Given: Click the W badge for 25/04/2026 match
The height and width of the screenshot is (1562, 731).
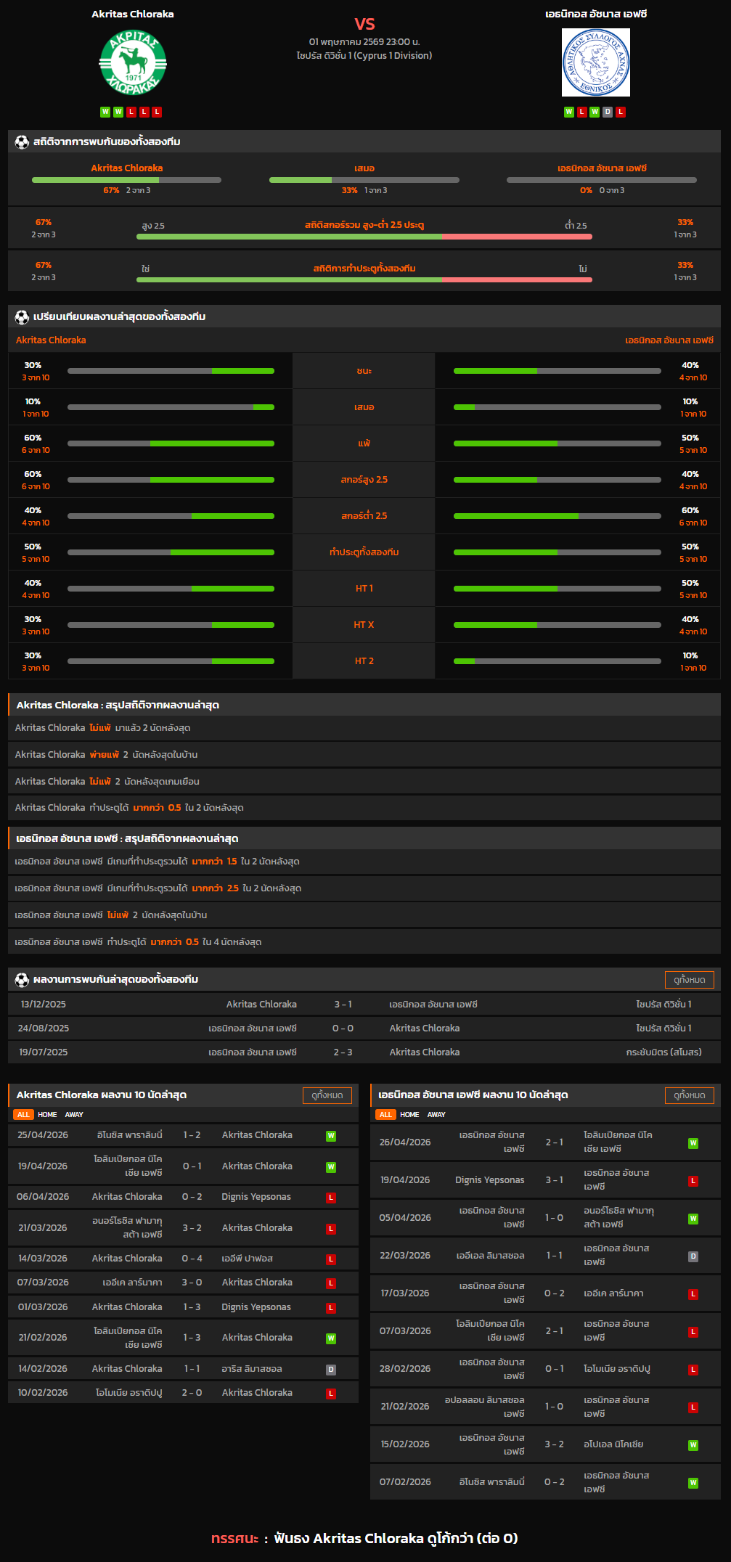Looking at the screenshot, I should 331,1136.
